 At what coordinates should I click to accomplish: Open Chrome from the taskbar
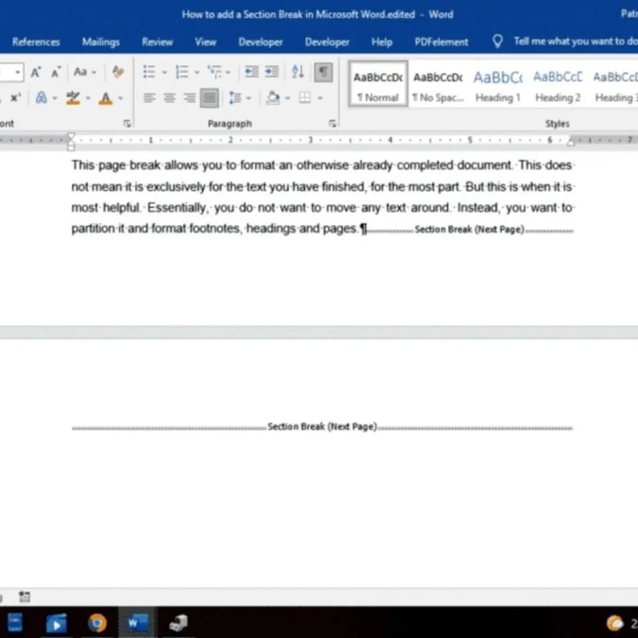point(97,623)
